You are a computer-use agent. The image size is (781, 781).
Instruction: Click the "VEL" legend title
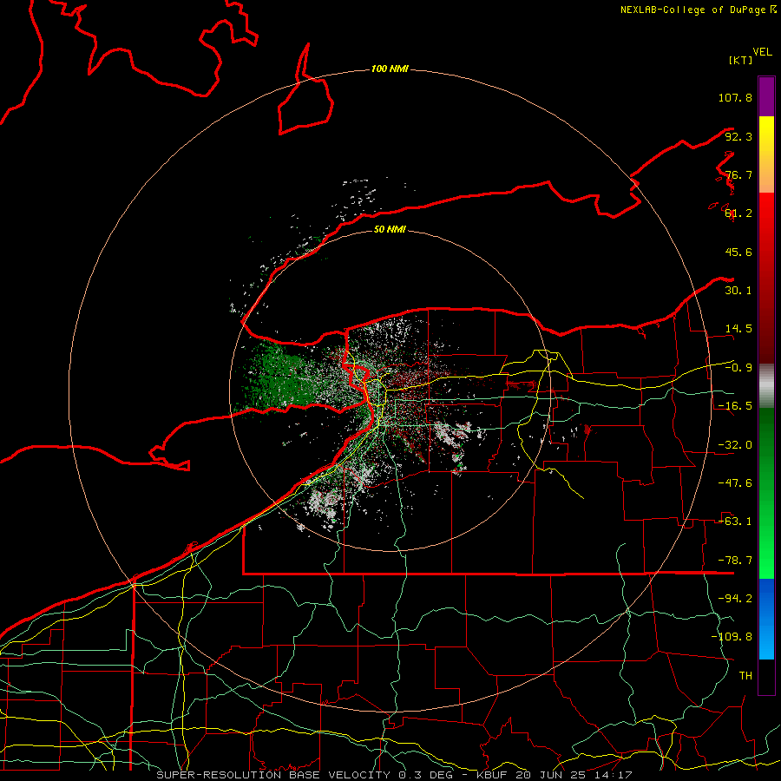point(762,52)
